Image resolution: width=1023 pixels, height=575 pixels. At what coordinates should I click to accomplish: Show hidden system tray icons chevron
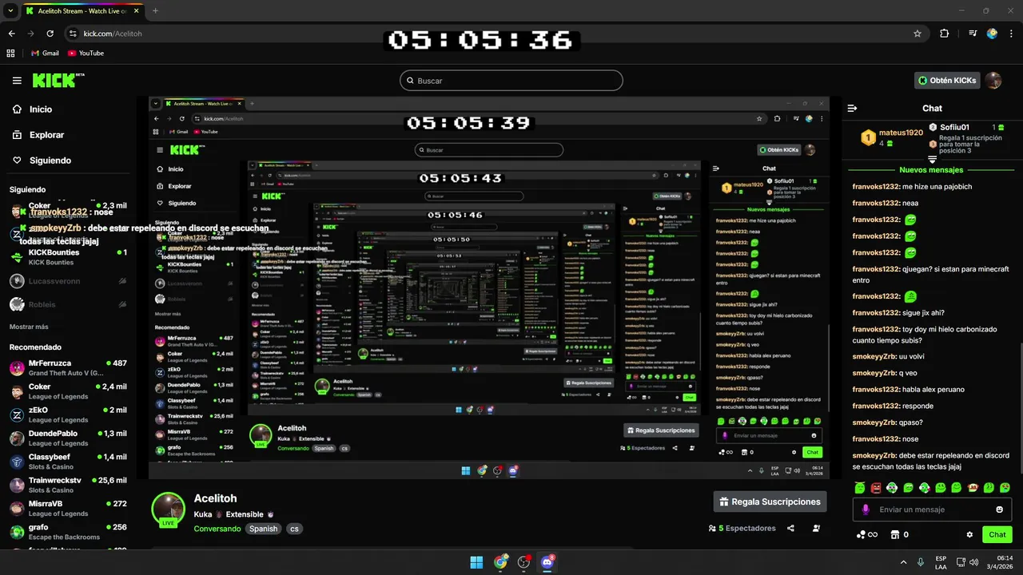coord(904,562)
